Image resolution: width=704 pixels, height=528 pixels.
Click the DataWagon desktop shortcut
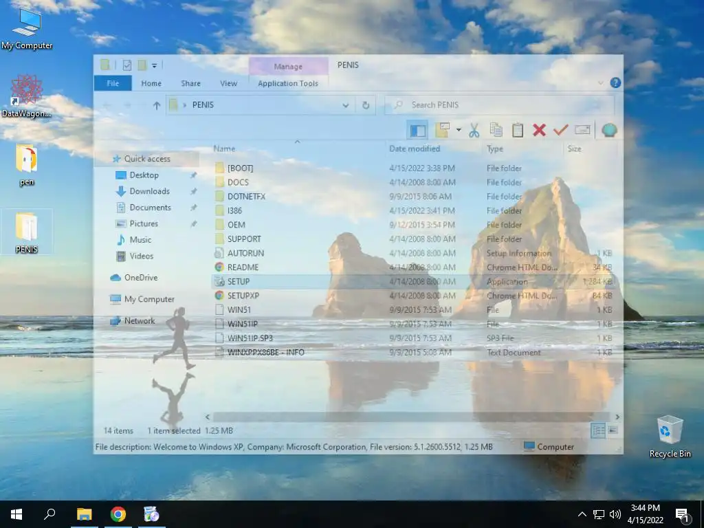click(27, 96)
